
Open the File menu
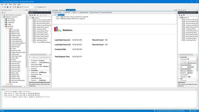point(2,4)
